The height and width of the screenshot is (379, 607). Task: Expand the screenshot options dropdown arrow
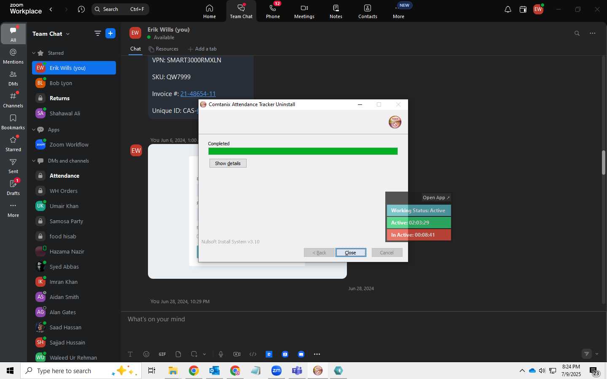click(x=204, y=354)
